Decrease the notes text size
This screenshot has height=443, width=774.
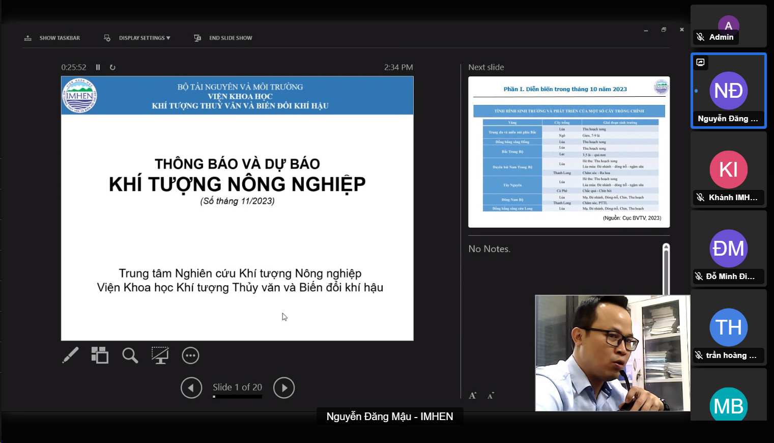click(x=491, y=396)
